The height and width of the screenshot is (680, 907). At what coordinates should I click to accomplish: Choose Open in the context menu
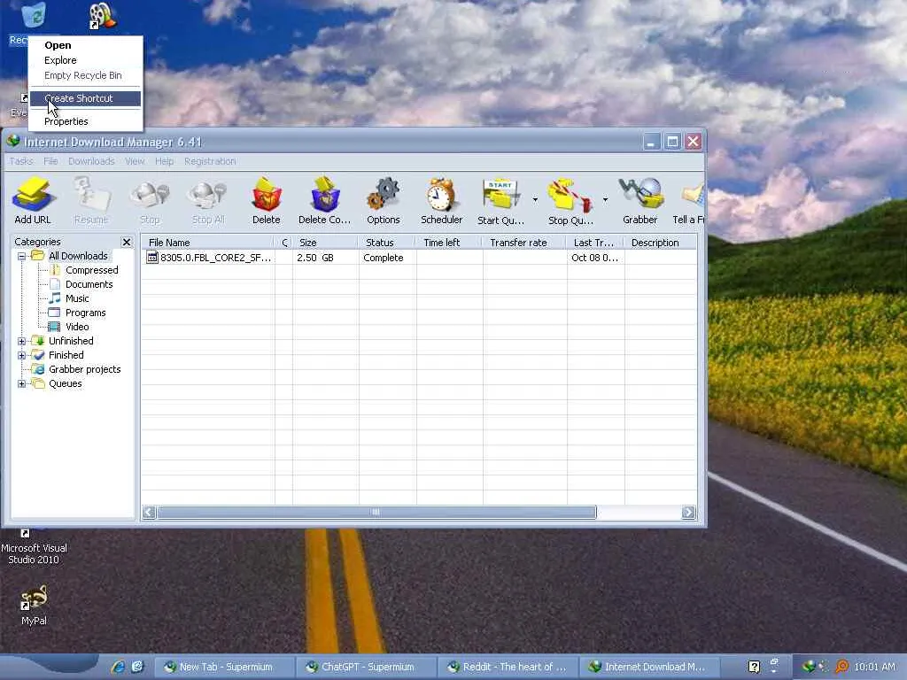point(85,45)
